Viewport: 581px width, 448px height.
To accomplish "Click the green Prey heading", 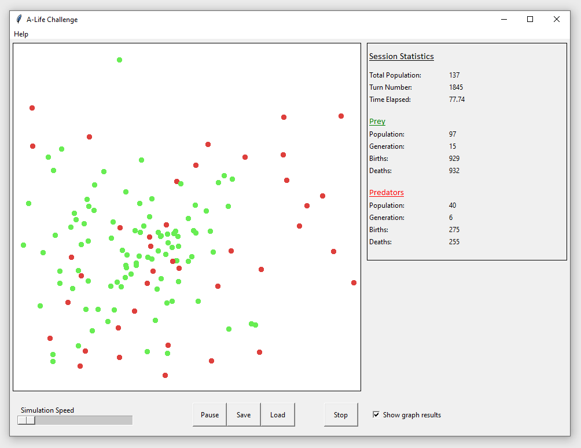I will click(x=377, y=122).
